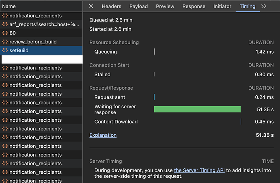Select notification_recipients row directly above arf_reports
The image size is (280, 183).
tap(41, 16)
